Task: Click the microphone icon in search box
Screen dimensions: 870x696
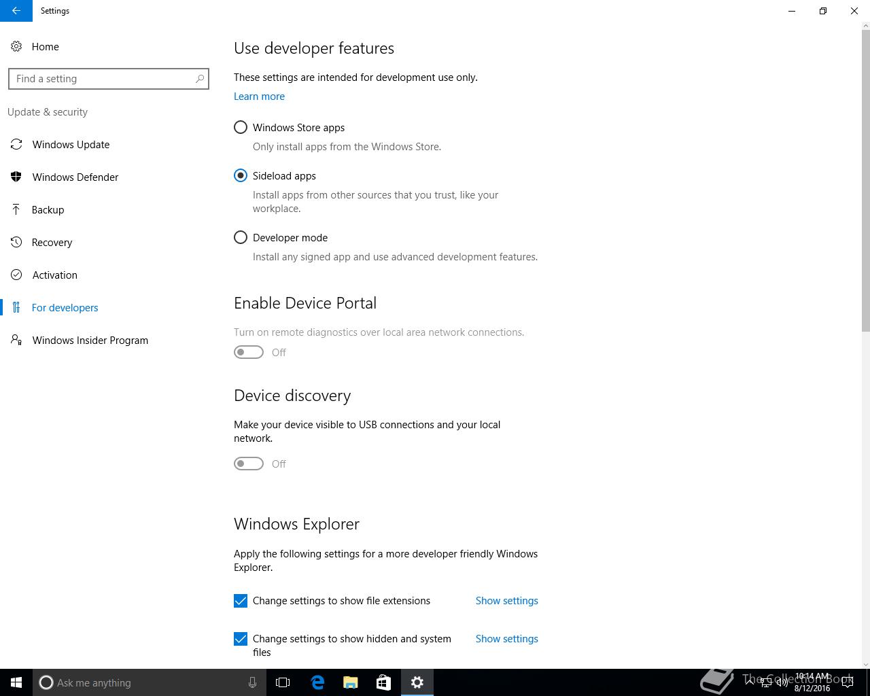Action: tap(252, 682)
